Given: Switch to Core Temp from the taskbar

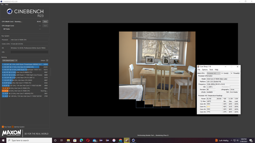Looking at the screenshot, I should (127, 140).
